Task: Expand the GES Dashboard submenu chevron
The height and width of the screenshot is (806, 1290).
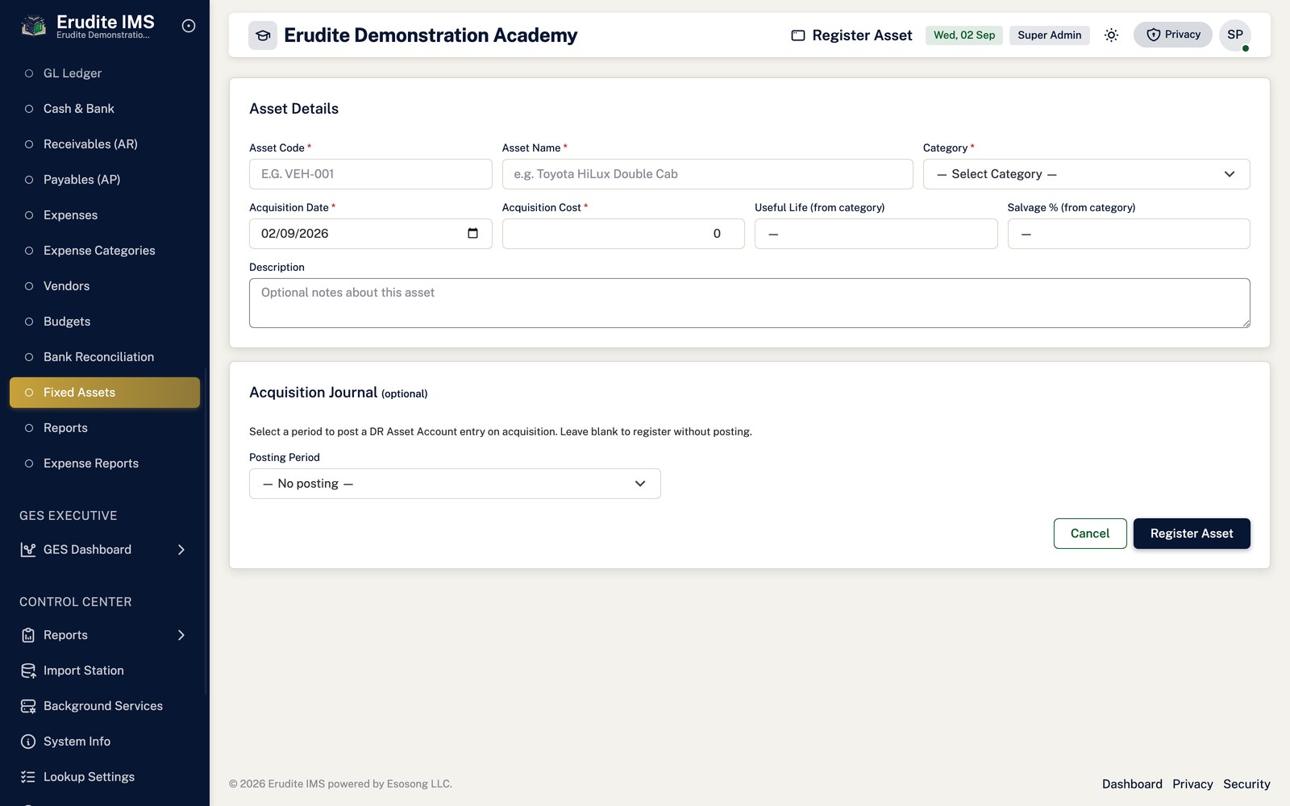Action: (x=181, y=550)
